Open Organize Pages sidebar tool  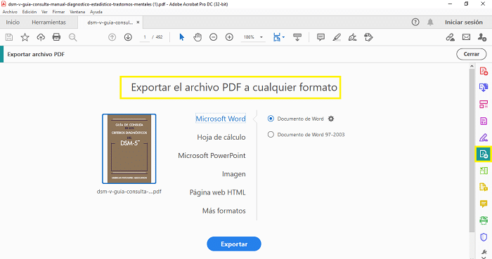coord(484,104)
